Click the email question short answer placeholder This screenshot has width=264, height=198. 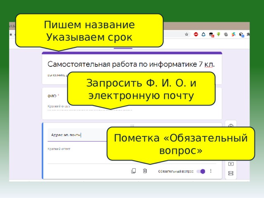pyautogui.click(x=59, y=149)
